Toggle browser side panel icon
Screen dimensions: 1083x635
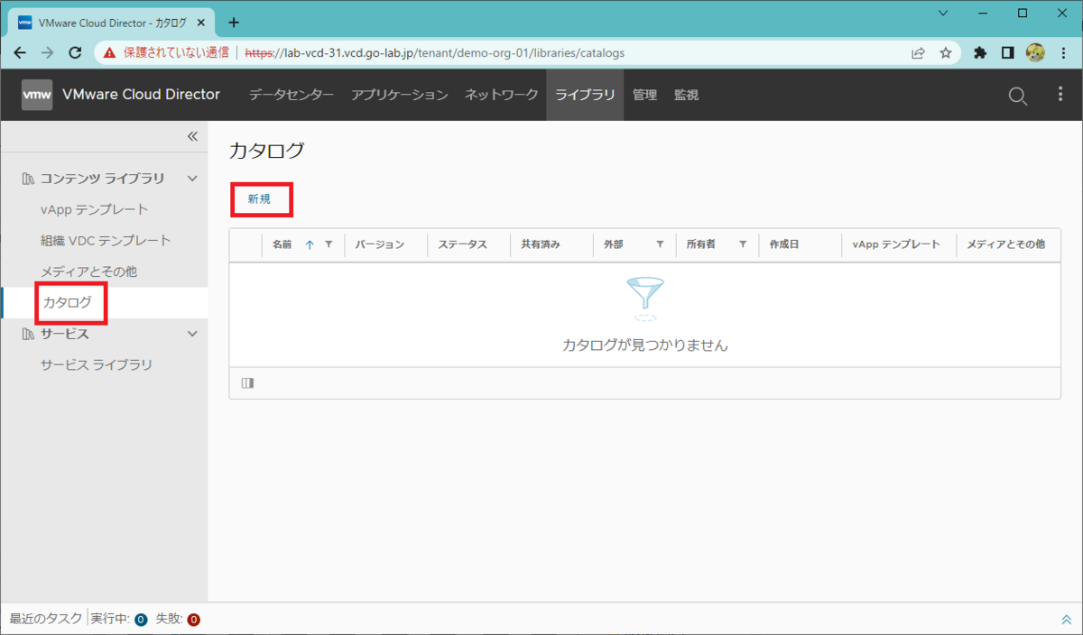[1008, 53]
